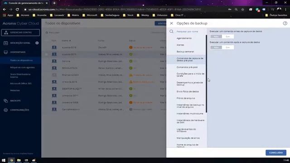Image resolution: width=290 pixels, height=163 pixels.
Task: Open Instantâneo de backup no nível do arquivo
Action: pos(190,105)
